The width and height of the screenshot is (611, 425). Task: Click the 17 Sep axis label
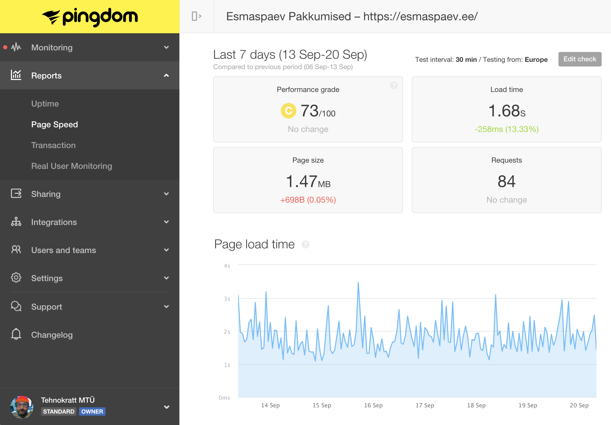tap(425, 405)
